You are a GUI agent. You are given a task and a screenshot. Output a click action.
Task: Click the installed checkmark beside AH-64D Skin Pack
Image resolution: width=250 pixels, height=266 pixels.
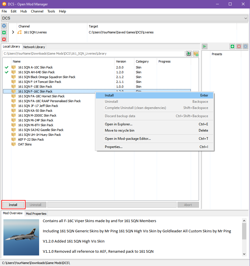coord(6,72)
